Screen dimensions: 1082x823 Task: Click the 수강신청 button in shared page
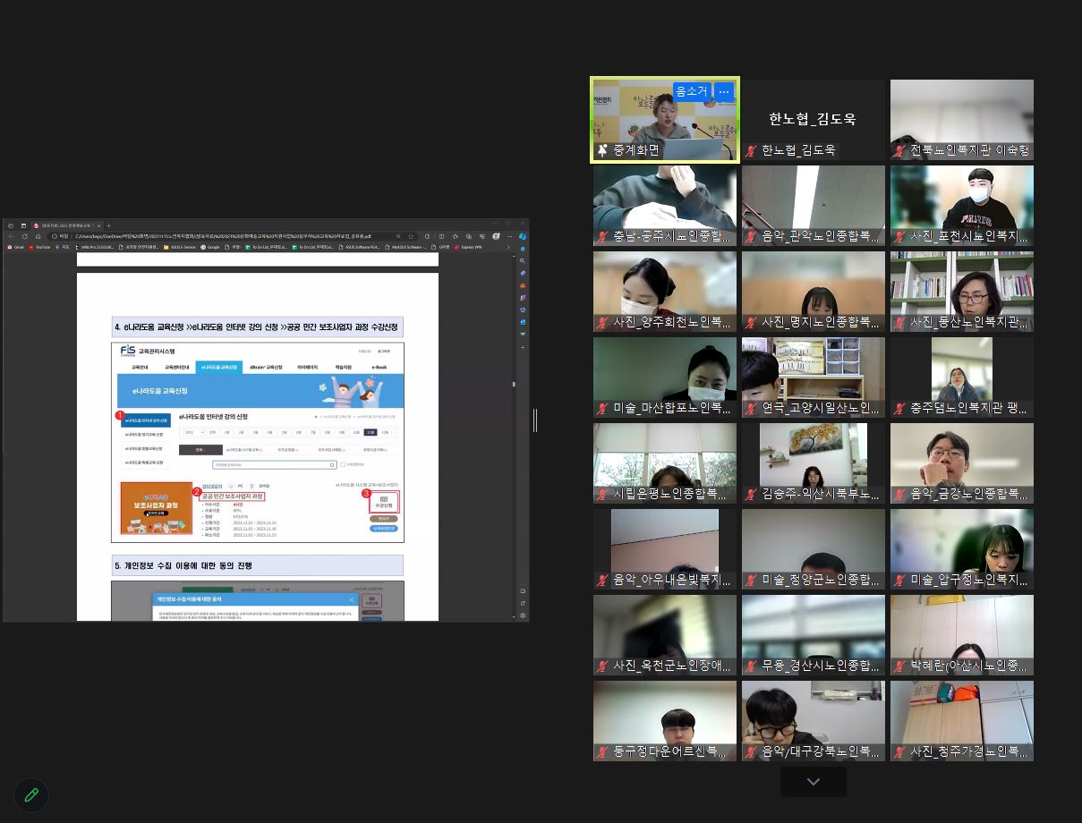pos(383,502)
